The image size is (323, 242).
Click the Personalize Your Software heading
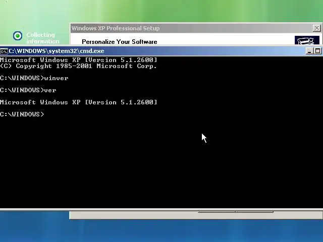click(x=120, y=41)
